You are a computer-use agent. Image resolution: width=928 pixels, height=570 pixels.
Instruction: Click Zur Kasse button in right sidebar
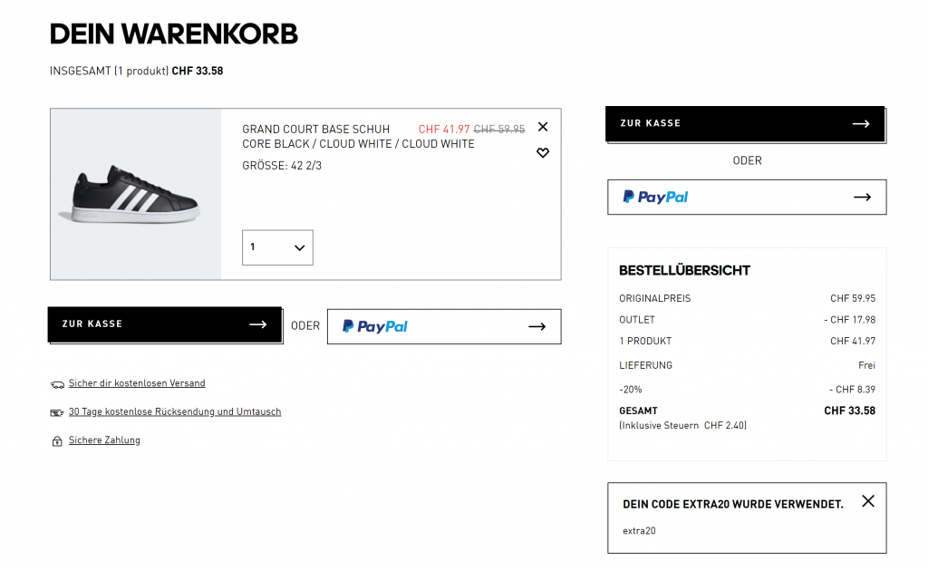click(745, 124)
